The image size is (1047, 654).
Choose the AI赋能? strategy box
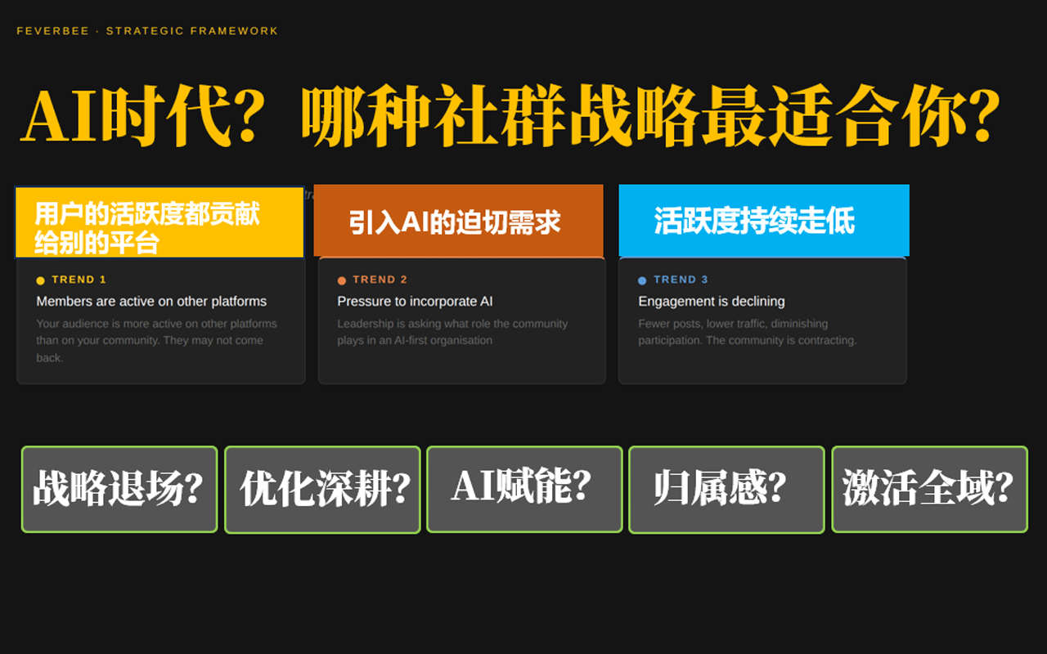click(x=524, y=489)
